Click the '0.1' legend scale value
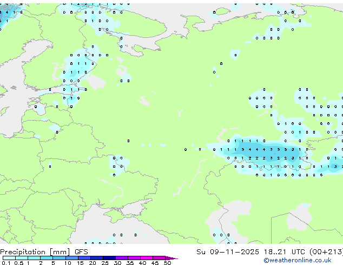The height and width of the screenshot is (265, 343). (x=6, y=263)
